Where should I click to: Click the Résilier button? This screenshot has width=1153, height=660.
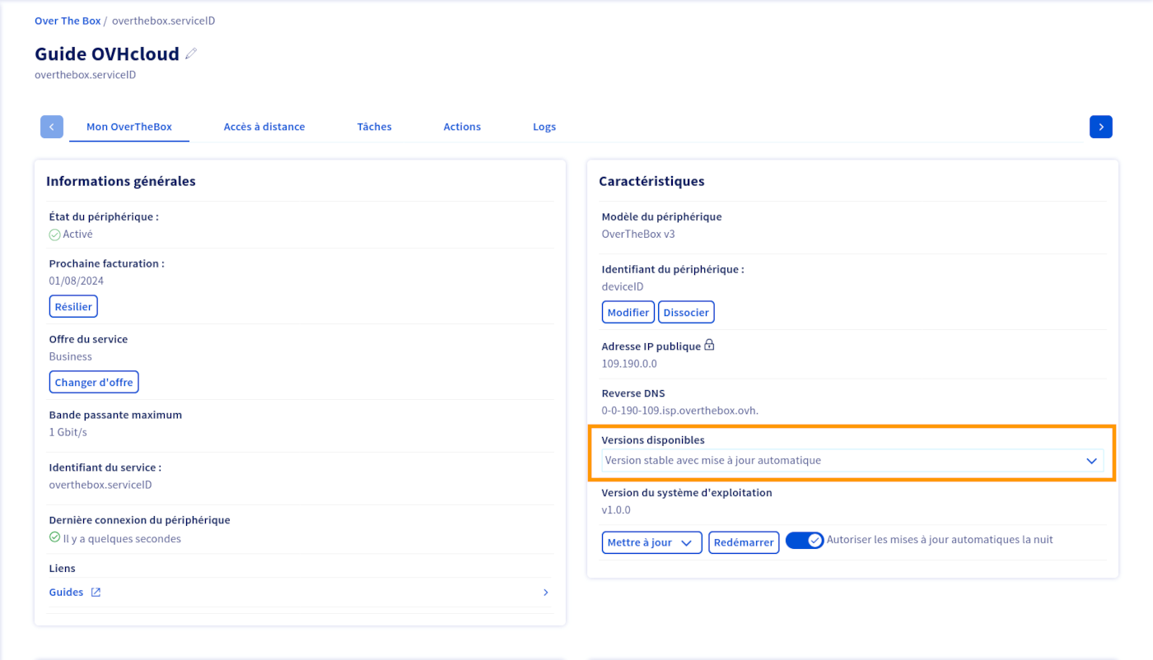coord(73,307)
